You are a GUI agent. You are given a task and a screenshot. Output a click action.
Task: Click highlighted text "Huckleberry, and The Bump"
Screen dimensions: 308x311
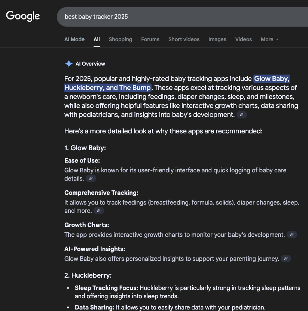tap(108, 88)
